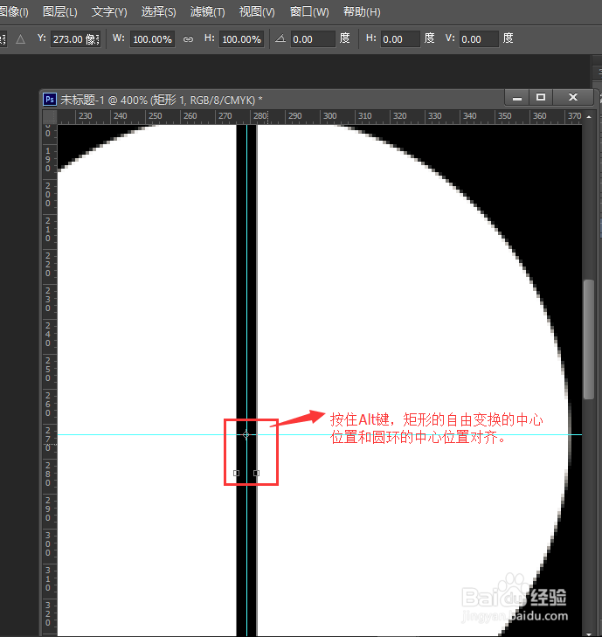Click the bottom-right transform handle
This screenshot has height=637, width=602.
[x=256, y=473]
